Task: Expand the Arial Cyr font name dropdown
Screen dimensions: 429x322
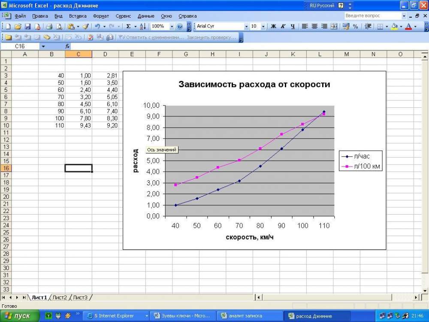Action: pyautogui.click(x=246, y=26)
